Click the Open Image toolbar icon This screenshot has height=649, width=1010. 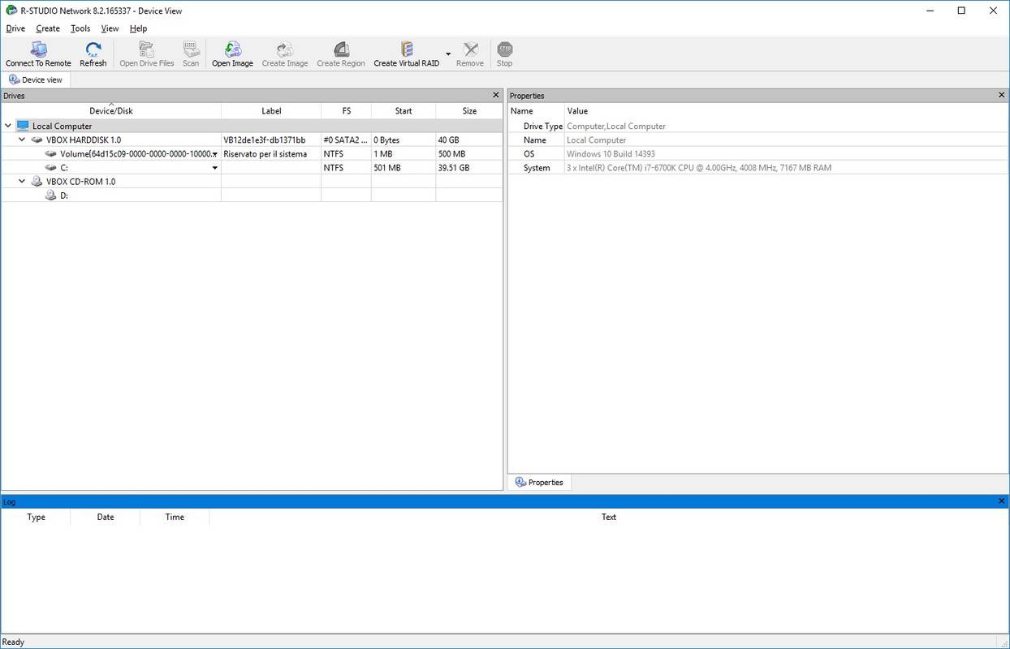click(x=232, y=50)
